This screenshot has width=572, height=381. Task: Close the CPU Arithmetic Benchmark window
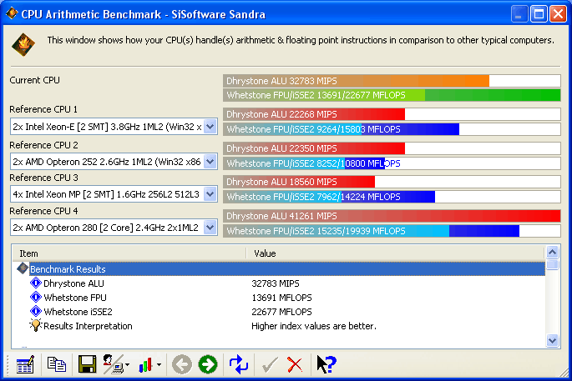[558, 14]
